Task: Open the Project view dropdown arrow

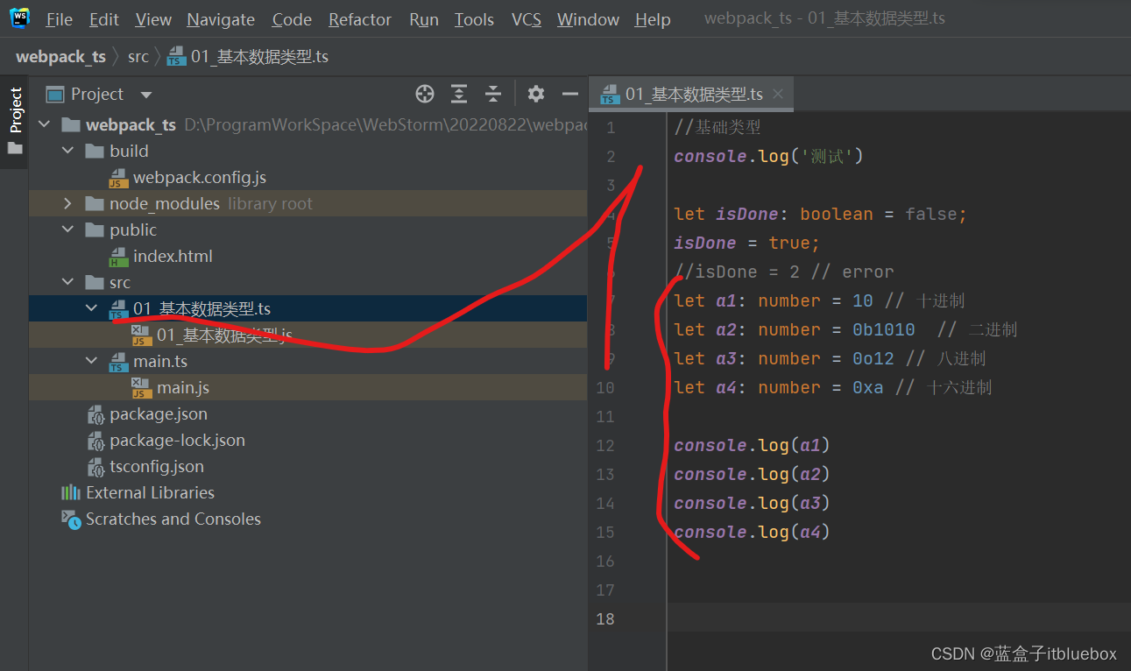Action: [146, 95]
